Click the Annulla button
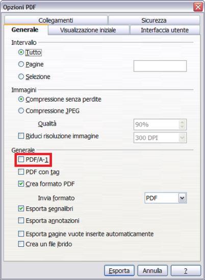Image resolution: width=205 pixels, height=280 pixels. click(152, 270)
